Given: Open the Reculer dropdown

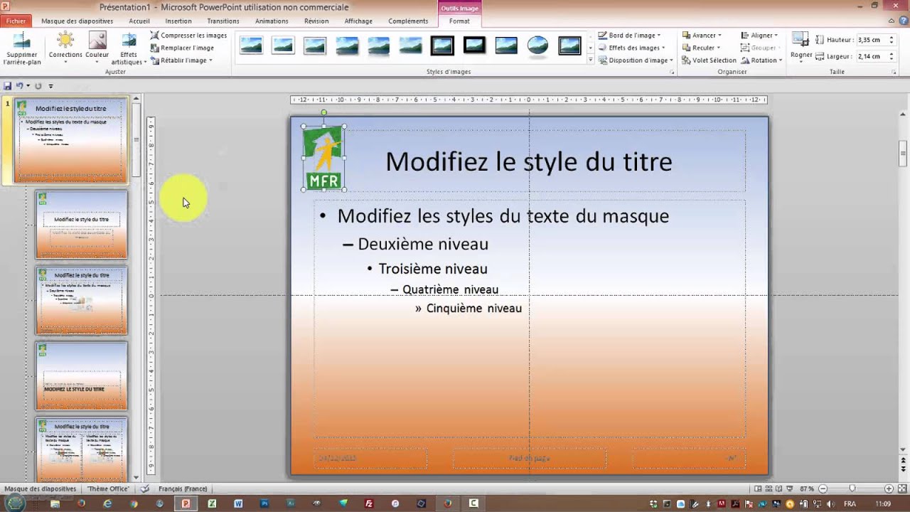Looking at the screenshot, I should coord(700,48).
